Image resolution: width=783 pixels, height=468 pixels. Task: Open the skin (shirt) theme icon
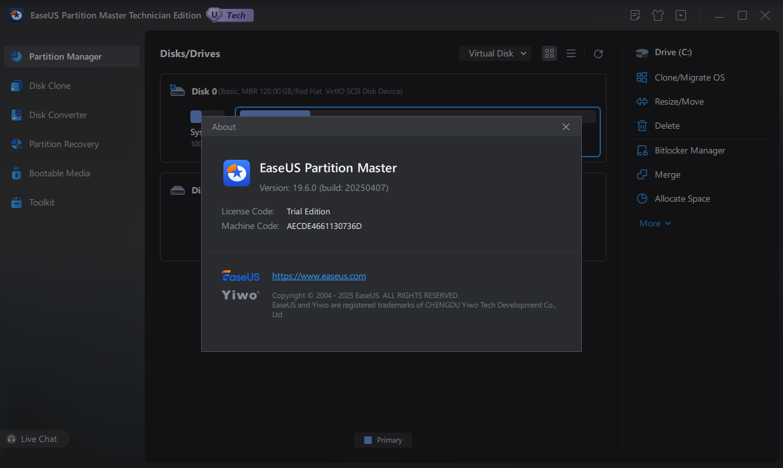click(x=658, y=15)
